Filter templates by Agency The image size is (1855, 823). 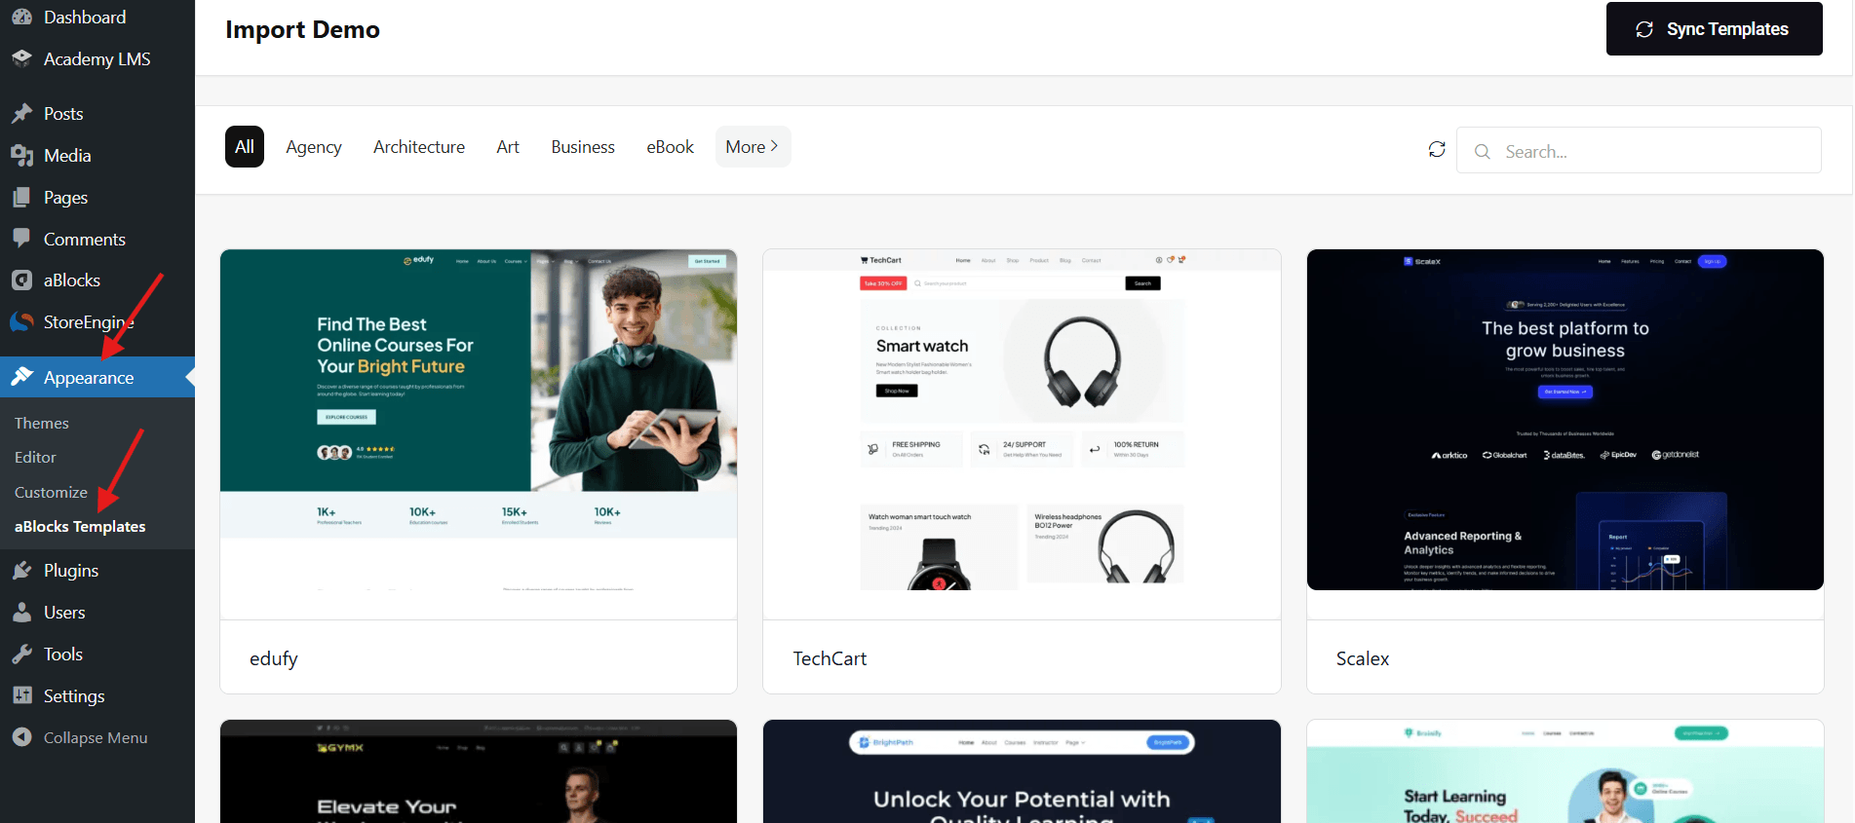pos(314,146)
